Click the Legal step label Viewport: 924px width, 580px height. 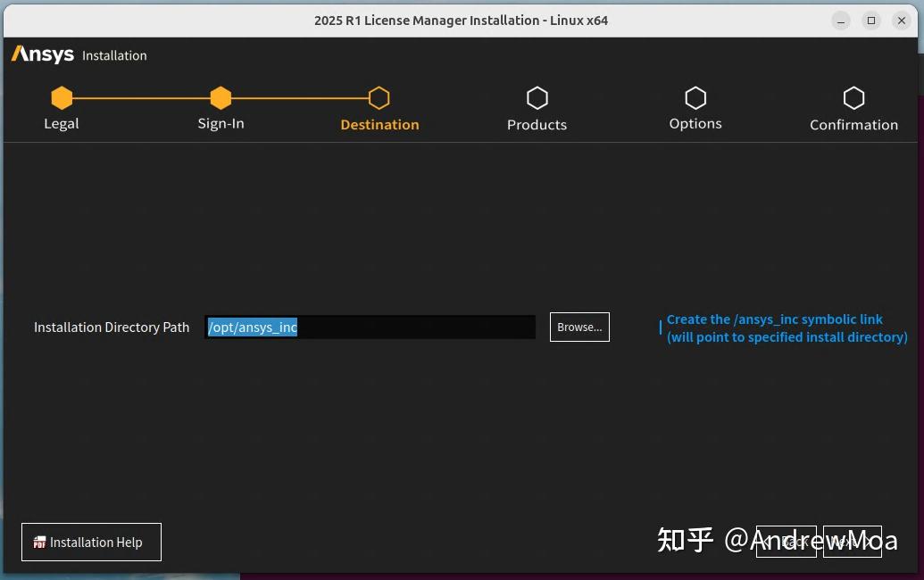pyautogui.click(x=62, y=124)
